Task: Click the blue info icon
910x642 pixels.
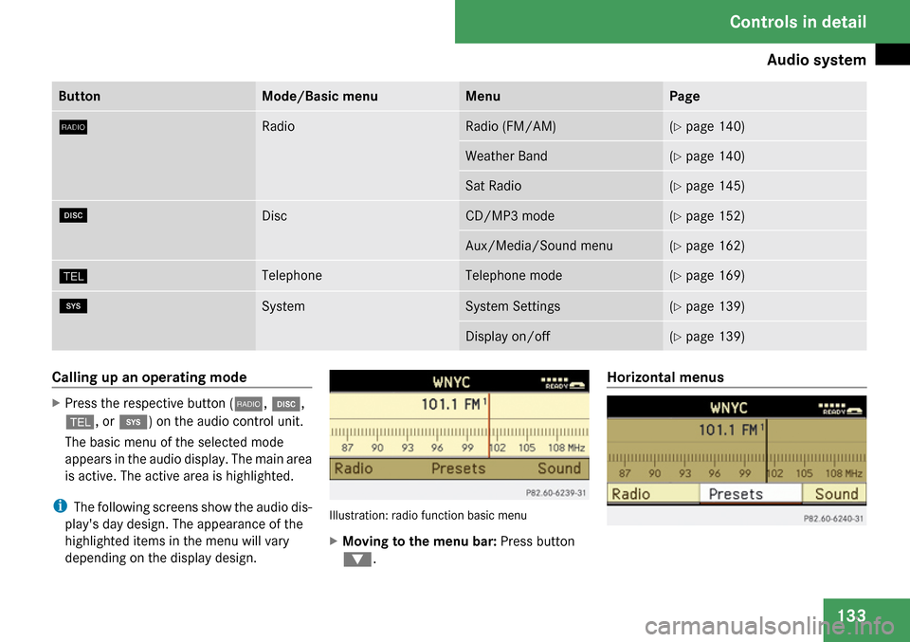Action: 60,506
